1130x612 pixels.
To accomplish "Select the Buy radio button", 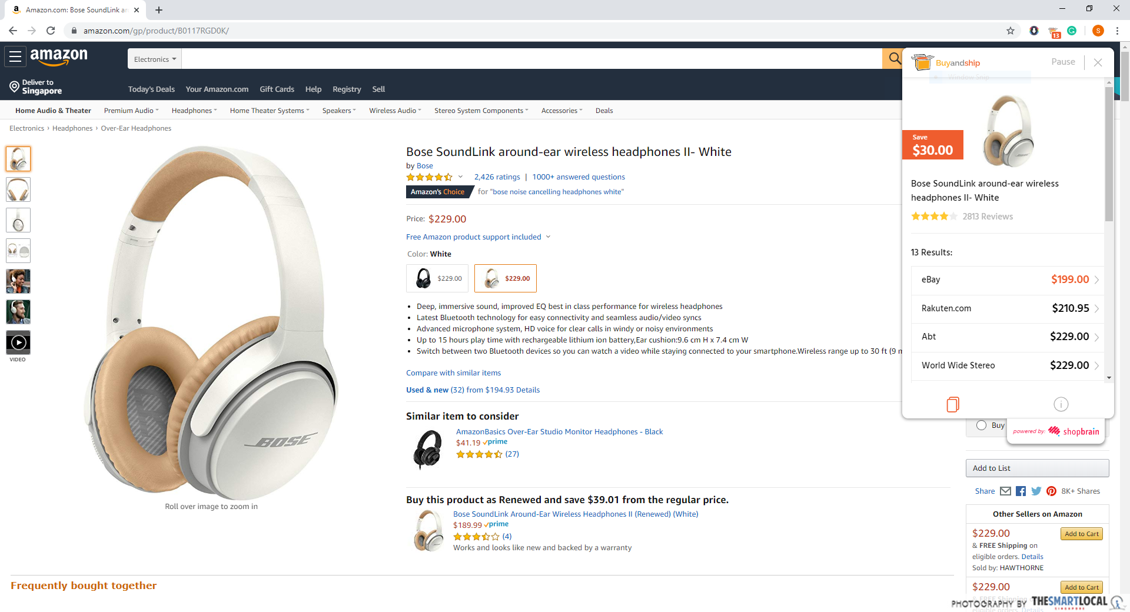I will (x=981, y=425).
